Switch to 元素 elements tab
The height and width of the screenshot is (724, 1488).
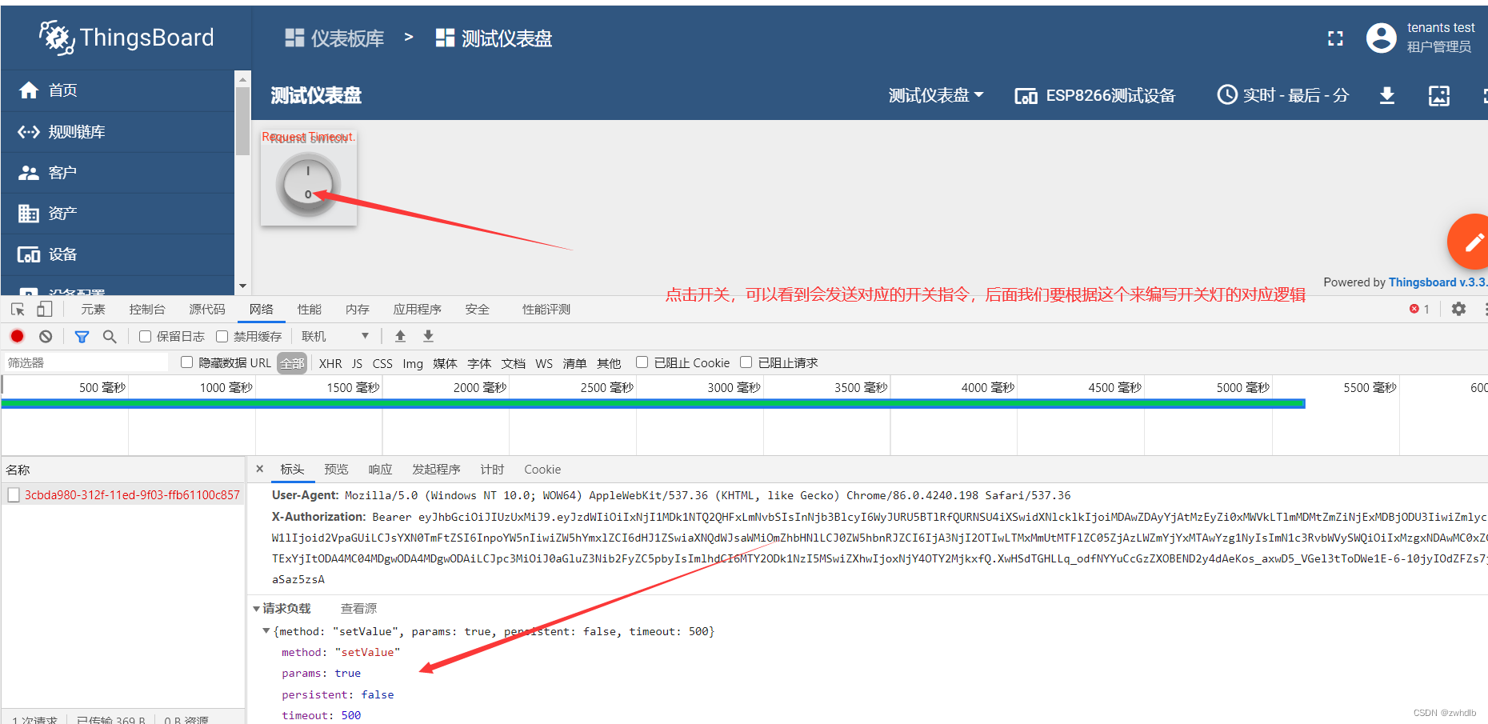(93, 310)
